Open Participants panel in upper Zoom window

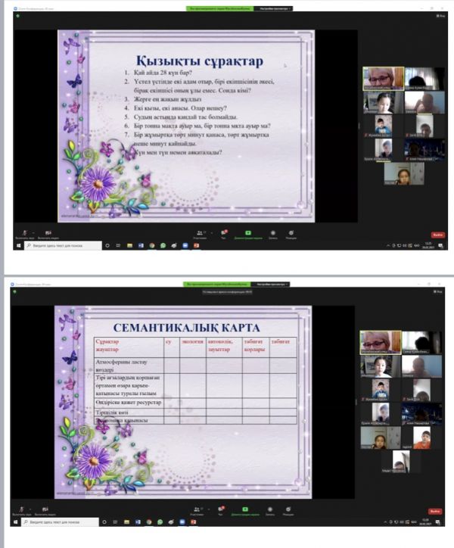[200, 233]
